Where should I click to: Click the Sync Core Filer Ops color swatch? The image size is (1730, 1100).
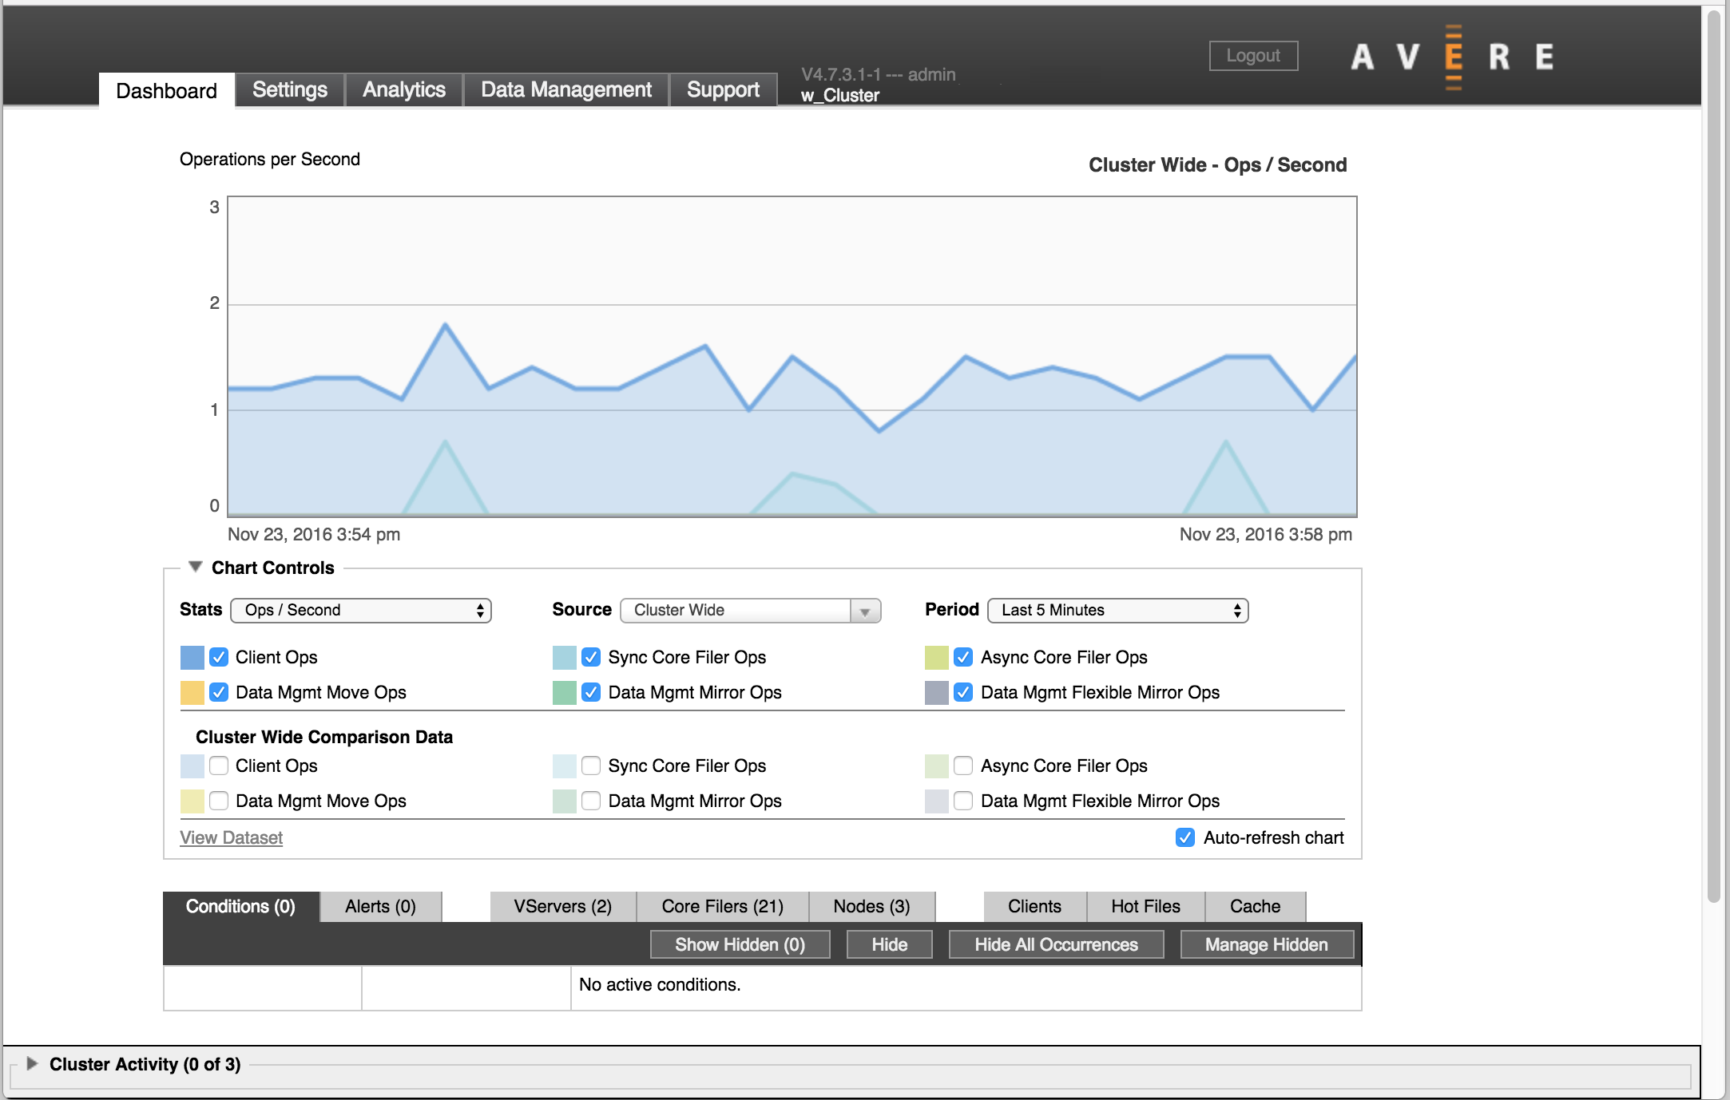click(565, 658)
